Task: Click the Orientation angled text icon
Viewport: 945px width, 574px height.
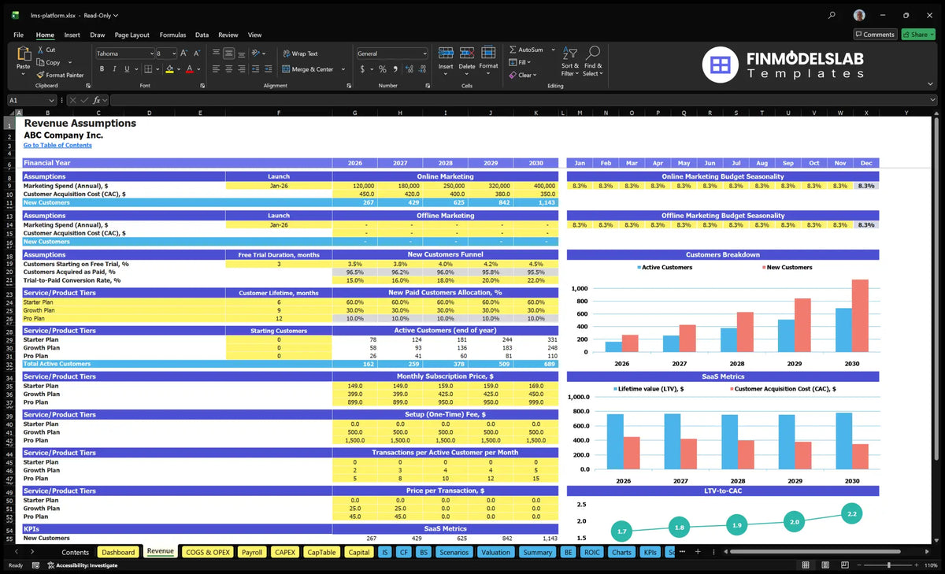Action: 257,54
